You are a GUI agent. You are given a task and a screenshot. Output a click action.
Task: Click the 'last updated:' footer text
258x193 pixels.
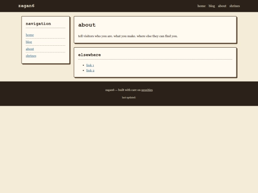click(129, 98)
